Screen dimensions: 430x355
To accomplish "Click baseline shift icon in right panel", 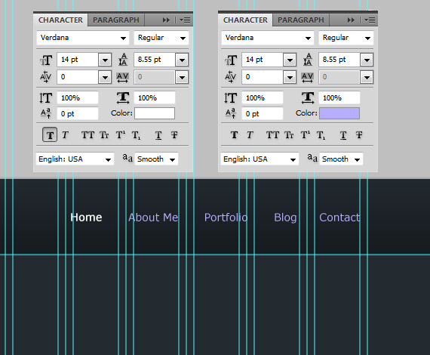I will (230, 113).
